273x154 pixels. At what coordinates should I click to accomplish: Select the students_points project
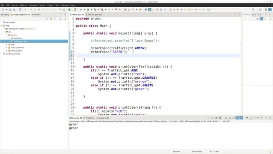click(12, 54)
